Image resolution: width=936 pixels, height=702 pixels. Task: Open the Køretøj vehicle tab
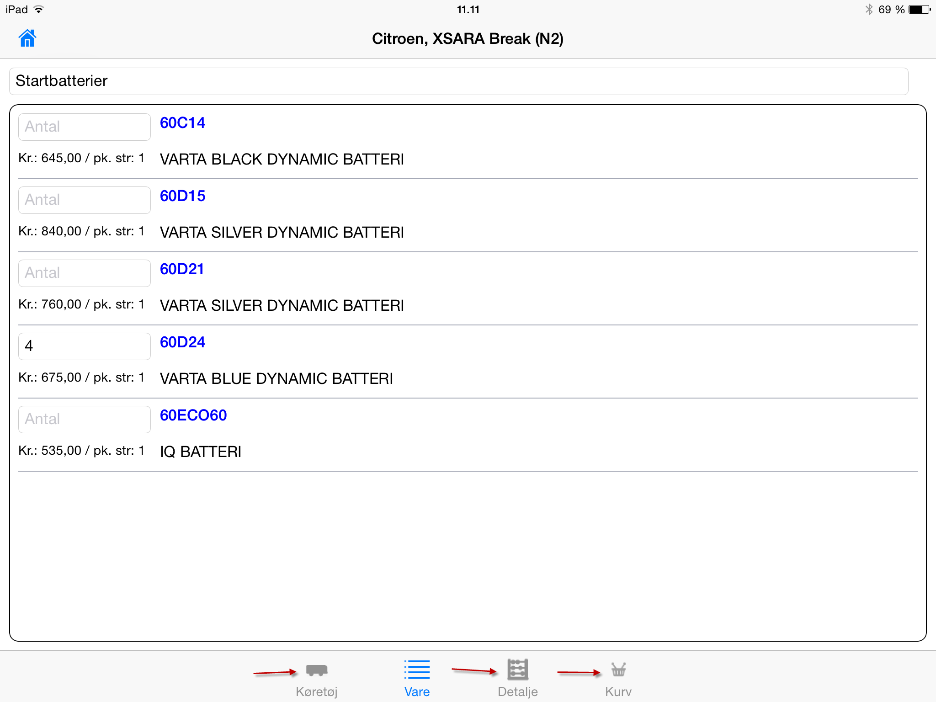point(316,679)
